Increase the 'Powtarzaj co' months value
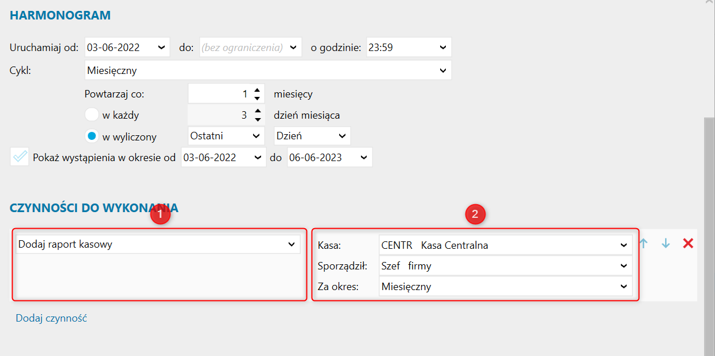The image size is (715, 356). coord(258,90)
